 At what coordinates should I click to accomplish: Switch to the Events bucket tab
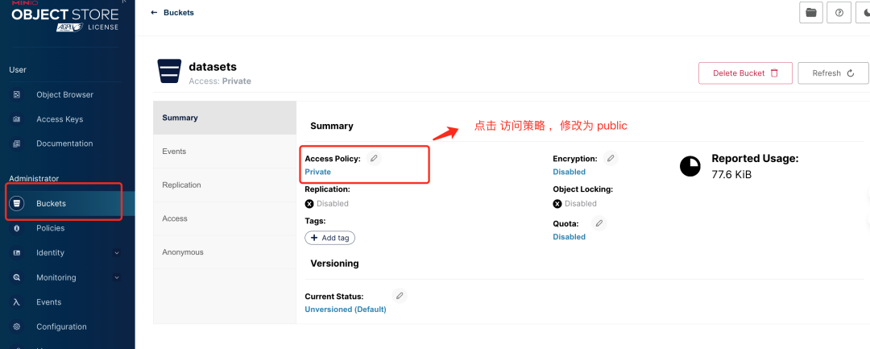pyautogui.click(x=174, y=152)
